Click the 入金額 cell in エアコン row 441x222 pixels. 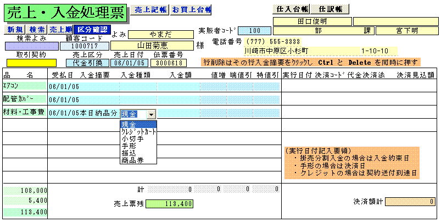(178, 87)
